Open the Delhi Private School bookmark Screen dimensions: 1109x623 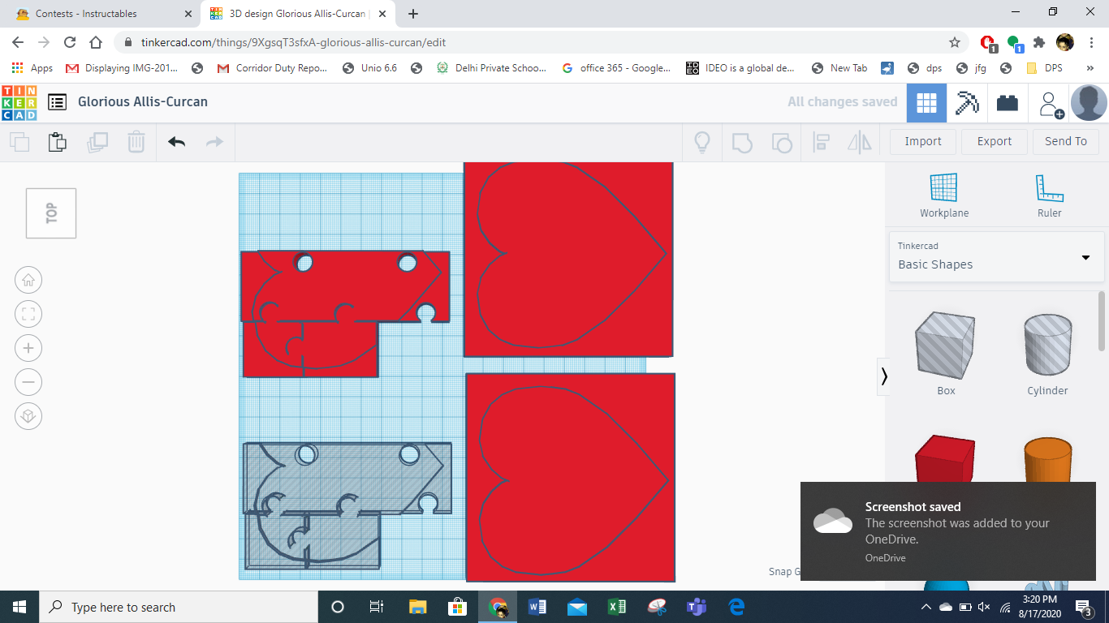(x=492, y=68)
